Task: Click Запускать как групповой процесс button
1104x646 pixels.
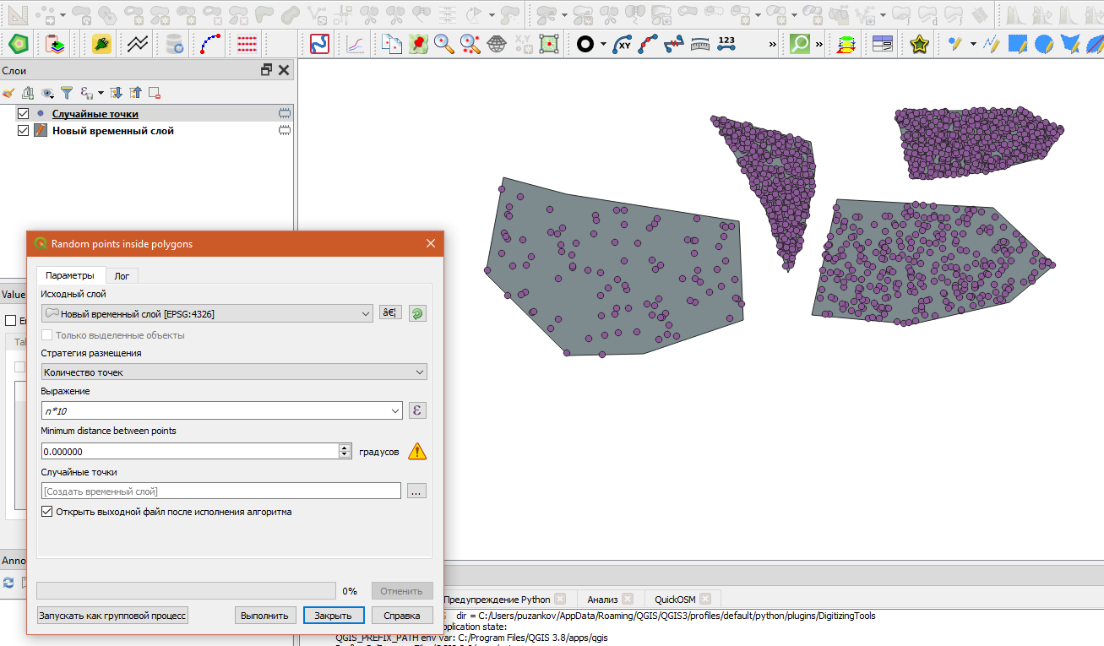Action: [112, 616]
